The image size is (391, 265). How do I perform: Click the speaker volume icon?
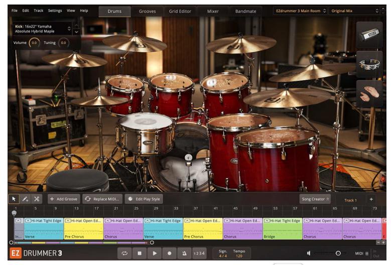point(309,253)
